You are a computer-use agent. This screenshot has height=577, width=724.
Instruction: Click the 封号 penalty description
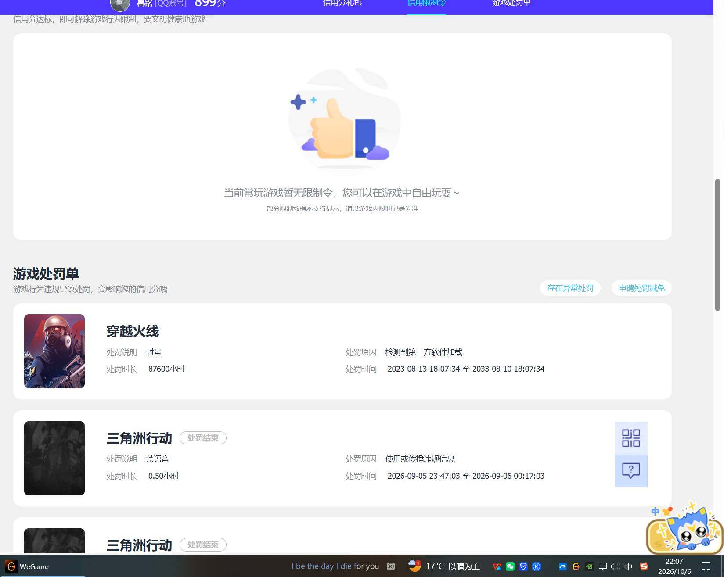pos(154,352)
